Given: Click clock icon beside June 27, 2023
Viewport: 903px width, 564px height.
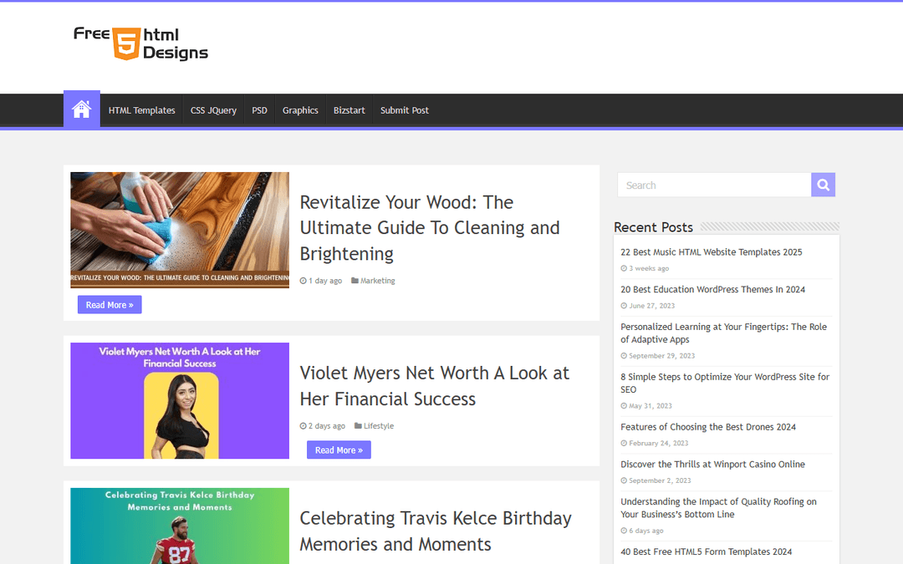Looking at the screenshot, I should 624,306.
